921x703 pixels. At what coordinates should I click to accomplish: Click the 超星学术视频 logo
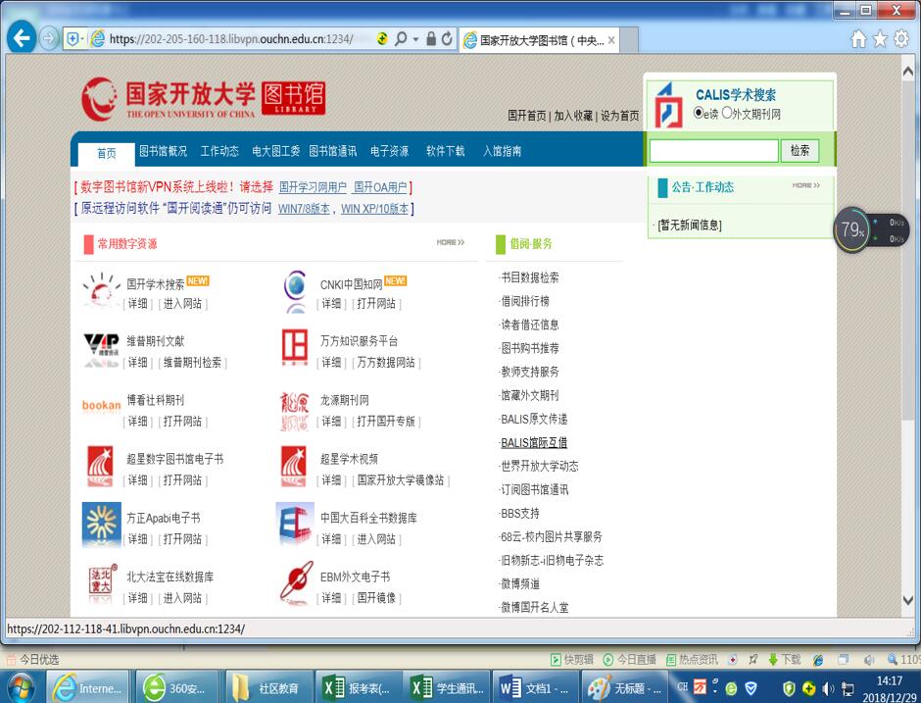point(294,466)
